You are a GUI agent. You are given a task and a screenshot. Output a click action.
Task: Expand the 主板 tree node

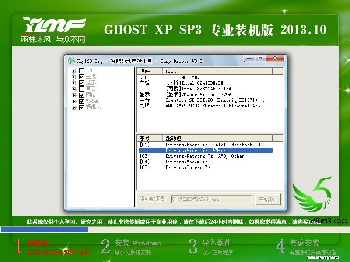point(73,77)
